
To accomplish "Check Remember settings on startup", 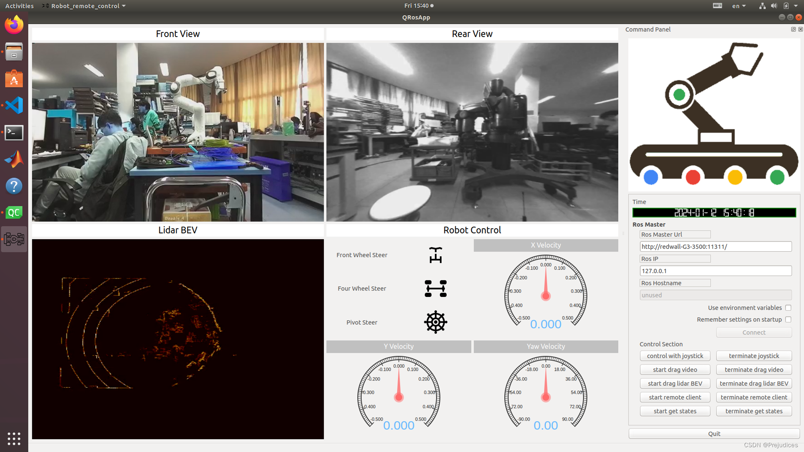I will click(788, 319).
